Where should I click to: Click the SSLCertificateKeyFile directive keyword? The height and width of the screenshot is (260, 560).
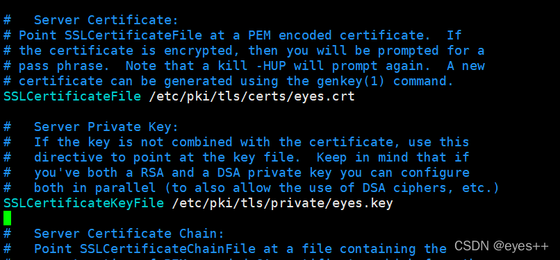coord(84,203)
